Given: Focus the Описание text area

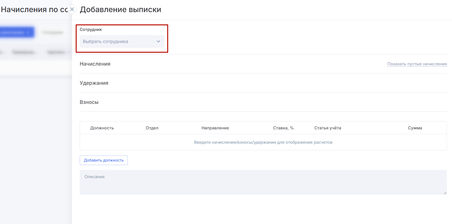Looking at the screenshot, I should coord(263,182).
